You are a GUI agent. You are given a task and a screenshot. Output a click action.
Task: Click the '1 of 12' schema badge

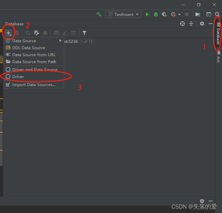click(87, 42)
